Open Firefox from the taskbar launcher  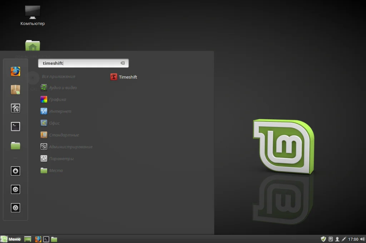coord(38,239)
